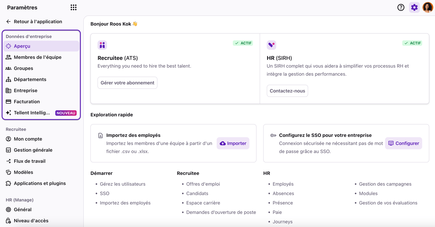
Task: Open Modules link
Action: 368,193
